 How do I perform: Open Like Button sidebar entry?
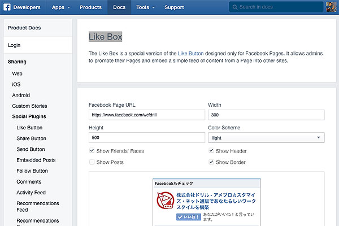click(29, 128)
